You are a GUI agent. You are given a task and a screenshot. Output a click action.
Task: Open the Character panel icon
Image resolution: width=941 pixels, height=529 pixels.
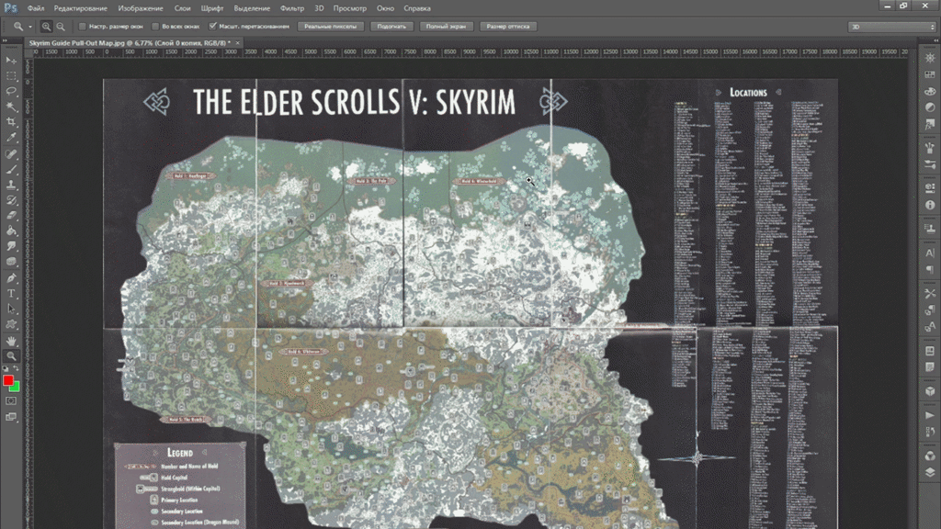930,253
